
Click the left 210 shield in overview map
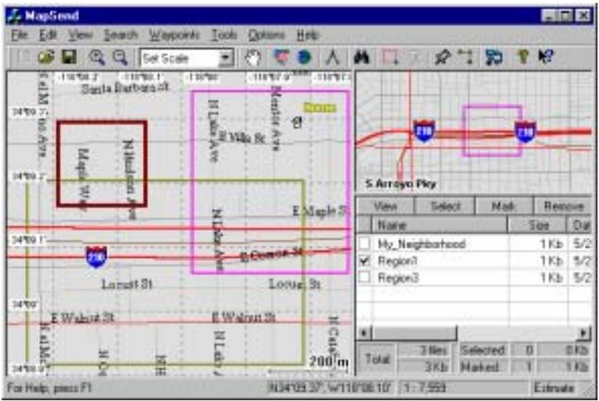424,131
